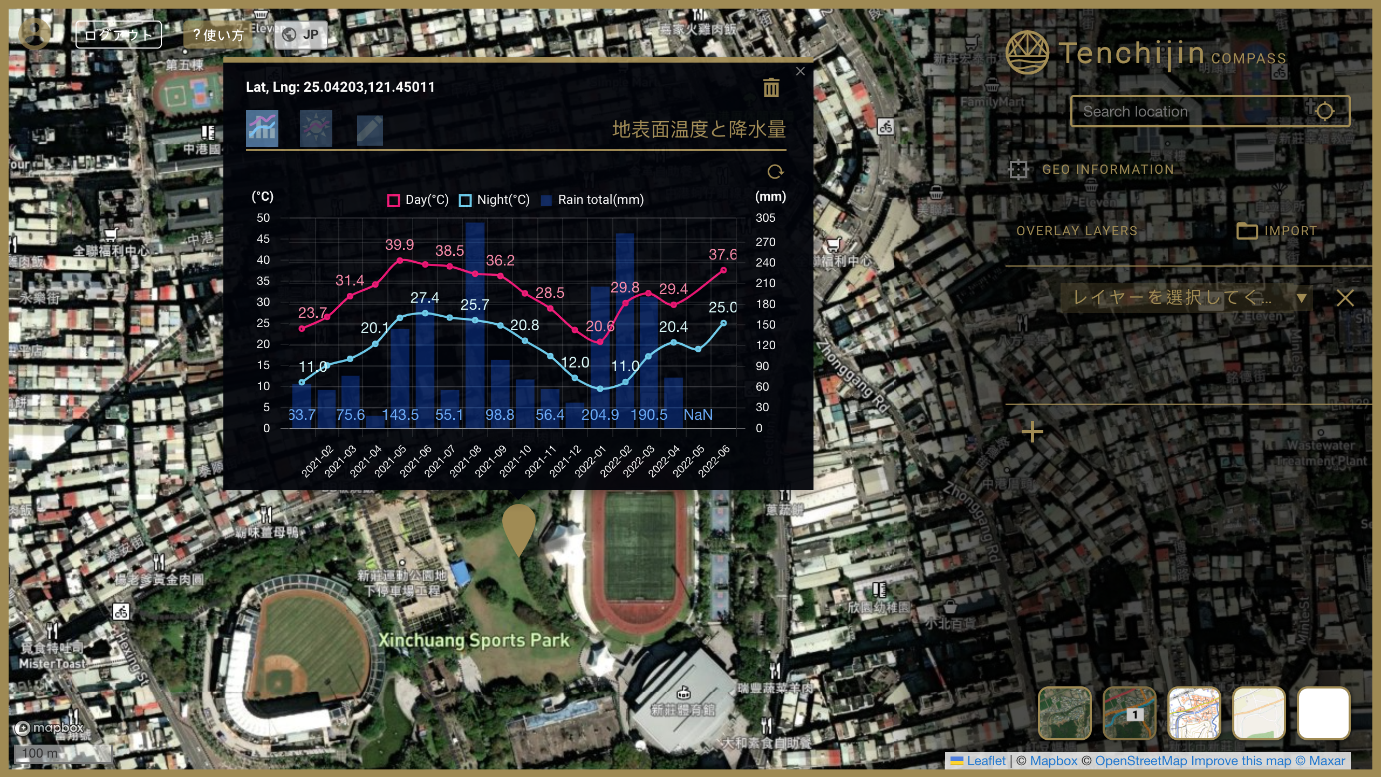Open the レイヤーを選択 layer dropdown
This screenshot has width=1381, height=777.
point(1187,297)
